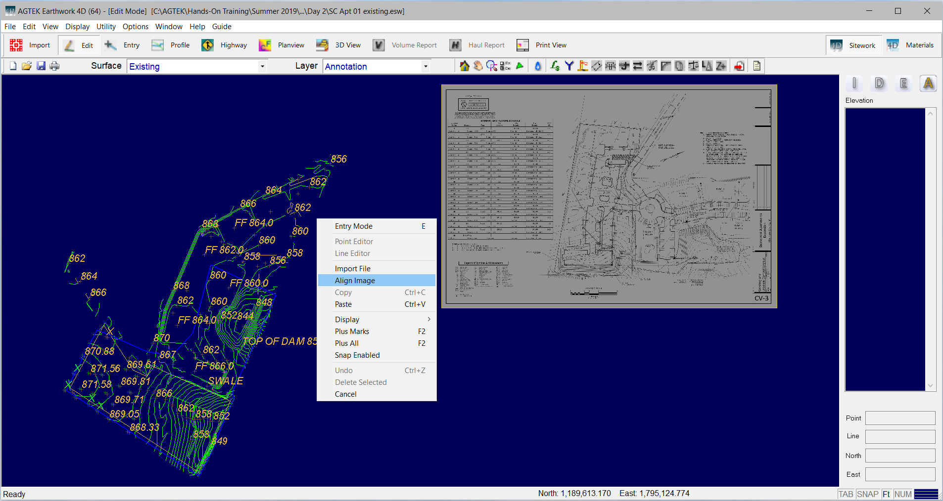Click the red arrow export icon
The height and width of the screenshot is (501, 943).
point(739,66)
